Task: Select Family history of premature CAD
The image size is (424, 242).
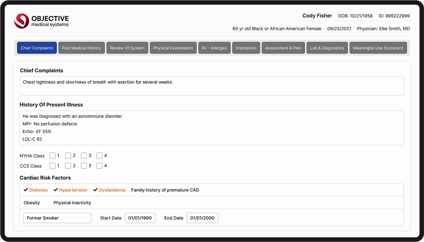Action: pos(165,190)
